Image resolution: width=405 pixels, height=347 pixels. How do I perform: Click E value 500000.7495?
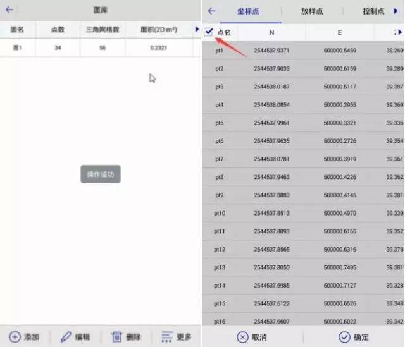340,267
